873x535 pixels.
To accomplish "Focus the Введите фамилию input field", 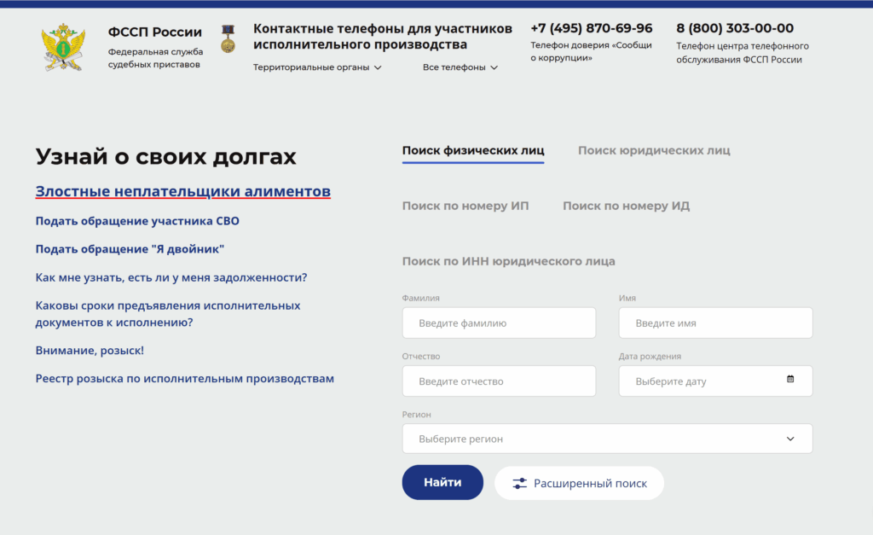I will pos(499,323).
